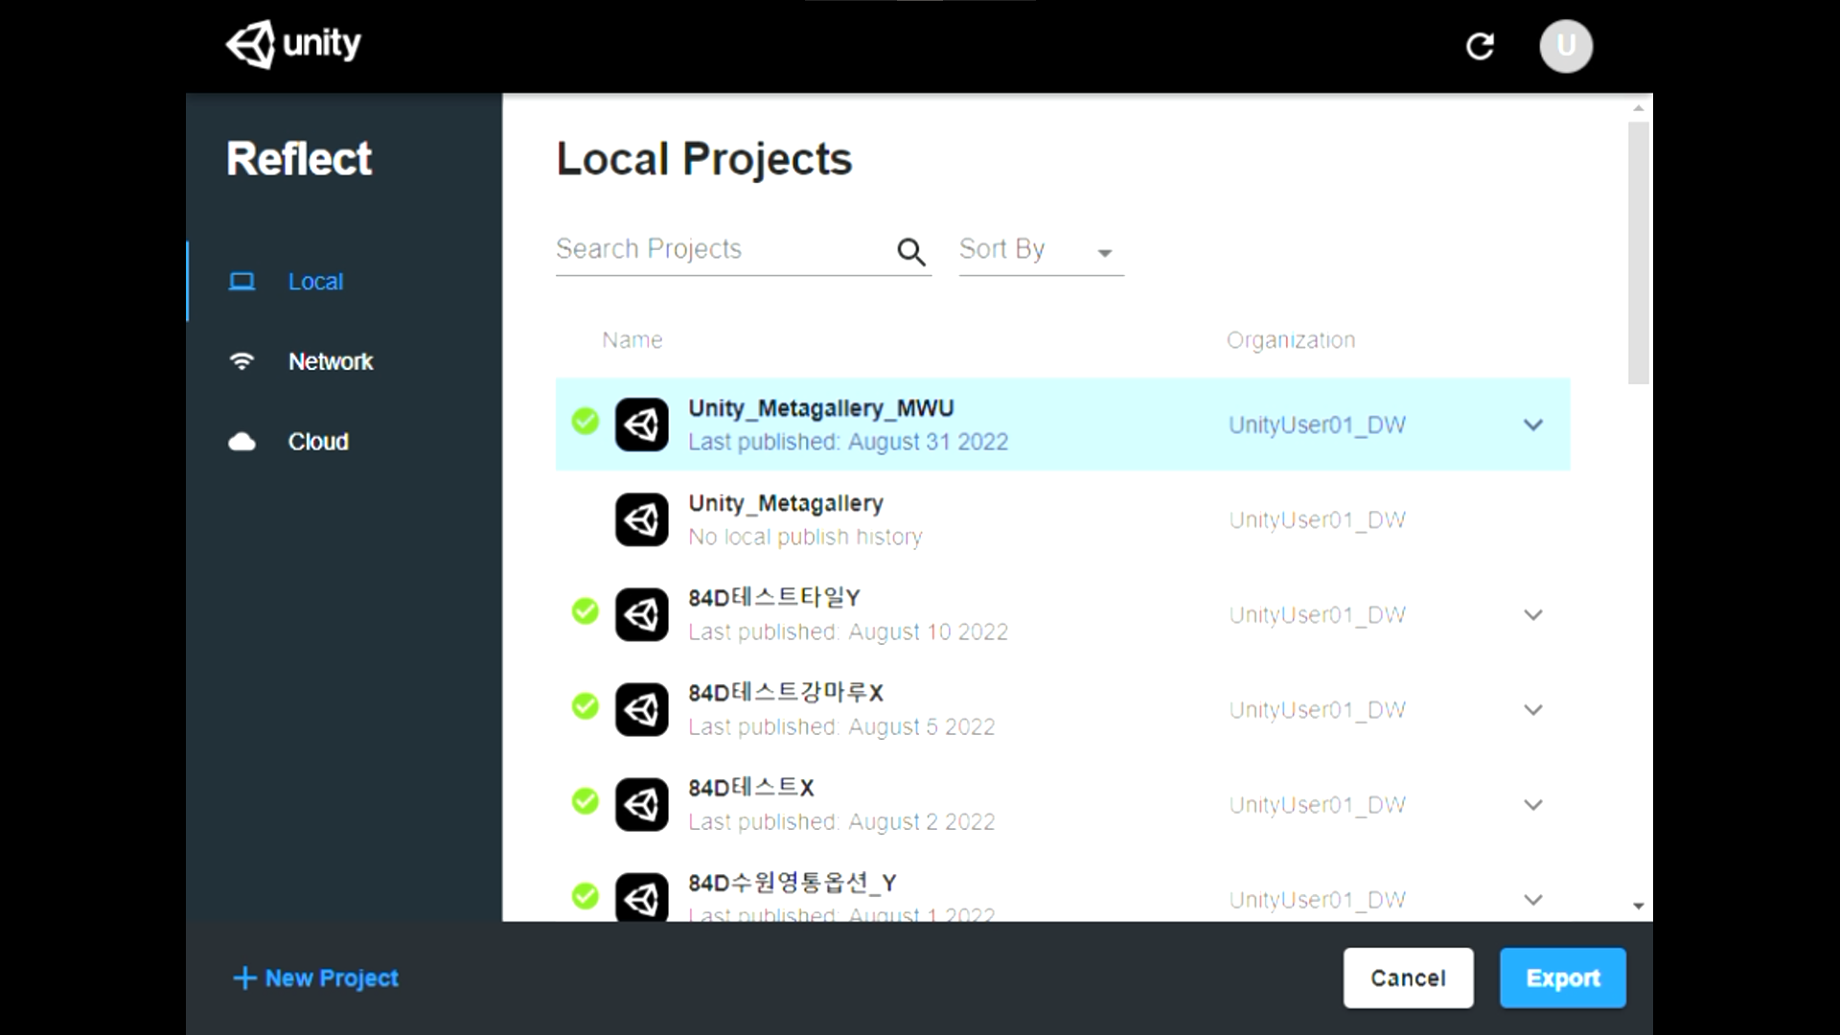Click UnityUser01_DW in 84D테스트X row
Viewport: 1840px width, 1035px height.
1317,804
